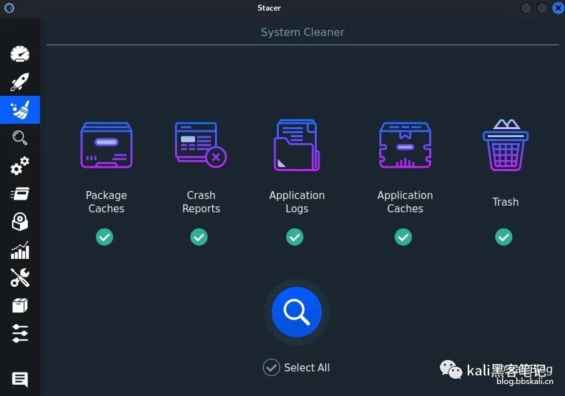
Task: Uncheck the Package Caches green checkmark
Action: (x=104, y=237)
